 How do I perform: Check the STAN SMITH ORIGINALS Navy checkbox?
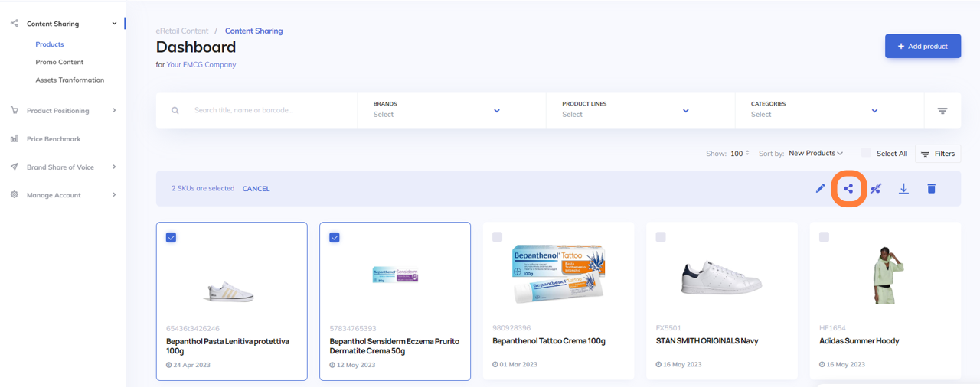click(x=661, y=237)
